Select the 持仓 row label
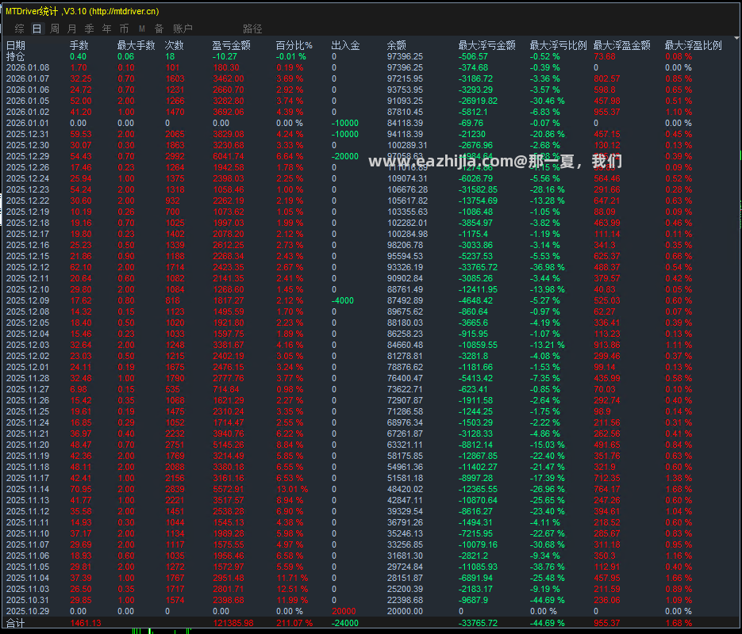 pos(16,57)
